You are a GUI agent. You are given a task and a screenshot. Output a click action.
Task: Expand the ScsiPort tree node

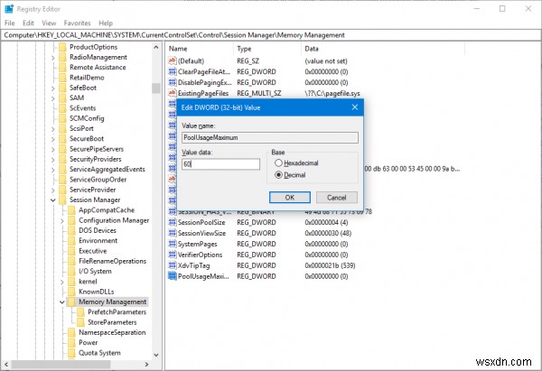tap(53, 129)
